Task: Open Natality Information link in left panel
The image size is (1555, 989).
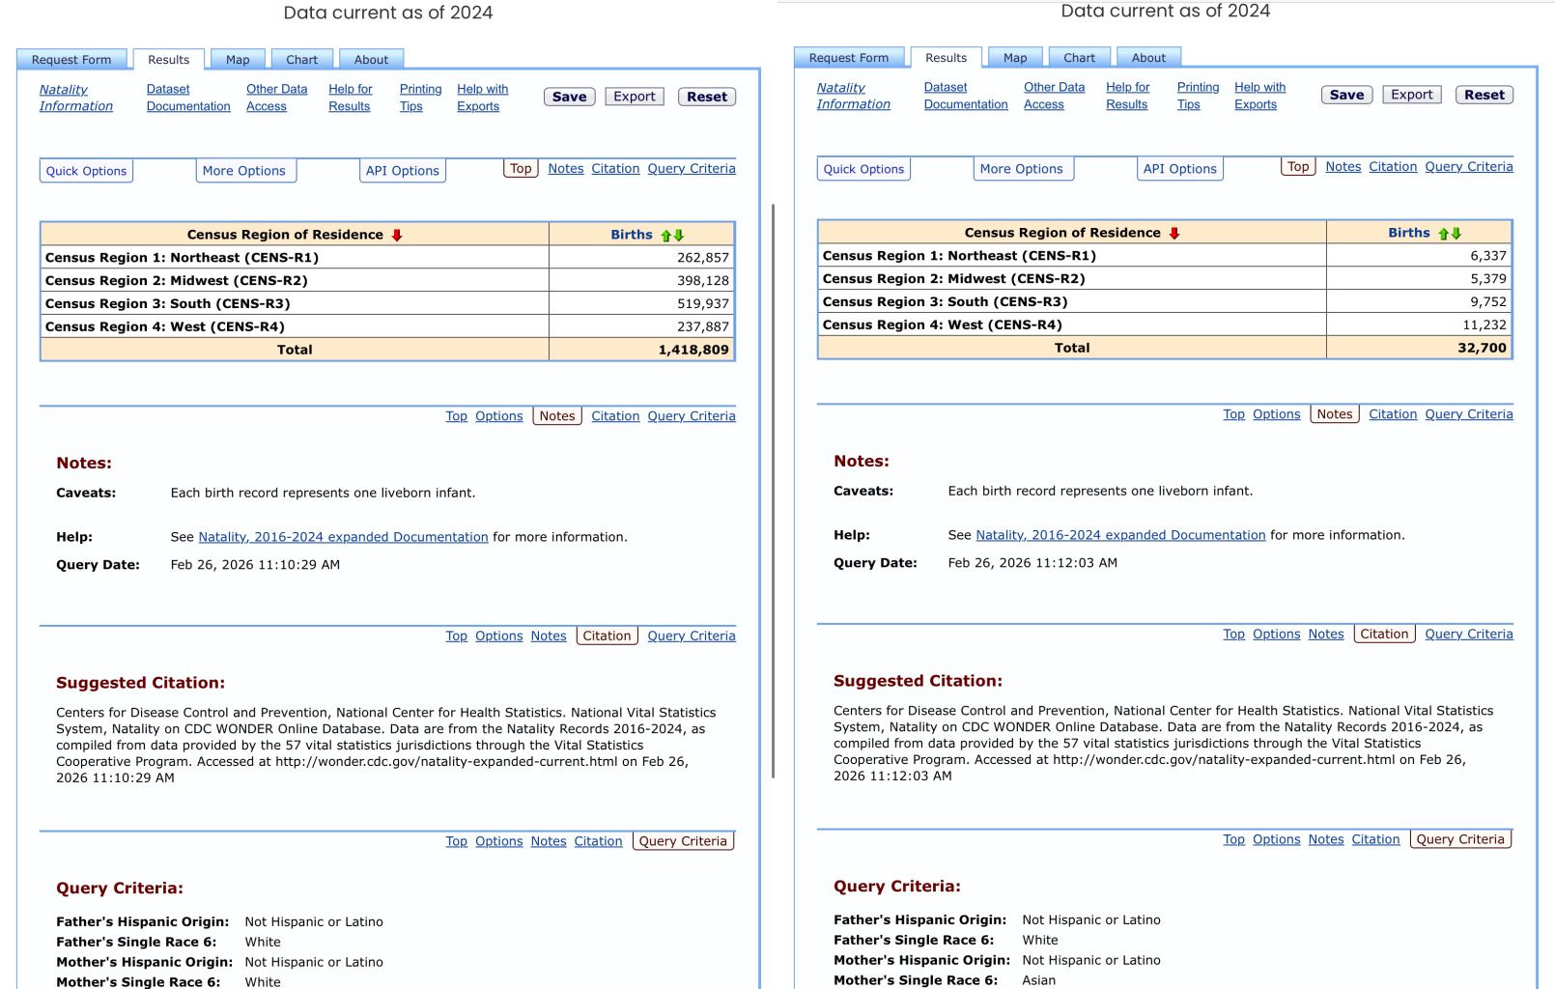Action: [76, 98]
